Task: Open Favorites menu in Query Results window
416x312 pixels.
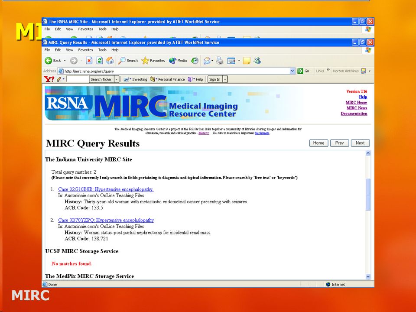Action: (x=86, y=49)
